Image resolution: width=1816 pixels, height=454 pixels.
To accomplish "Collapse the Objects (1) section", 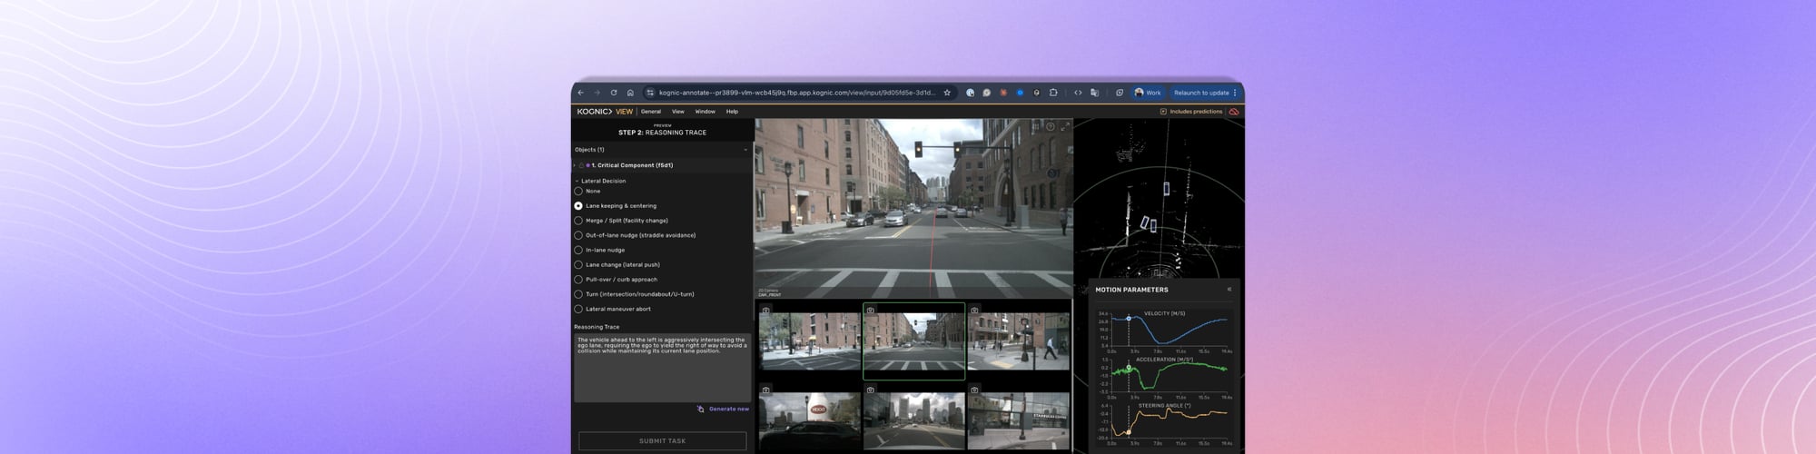I will [745, 150].
